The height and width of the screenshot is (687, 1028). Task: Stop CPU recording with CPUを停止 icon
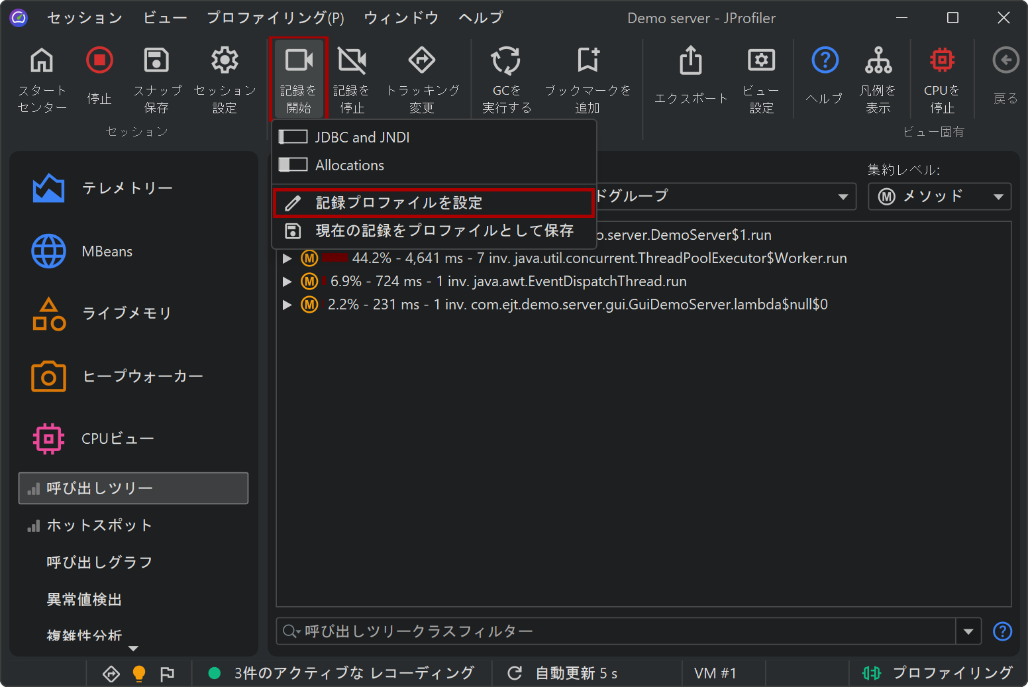click(941, 62)
